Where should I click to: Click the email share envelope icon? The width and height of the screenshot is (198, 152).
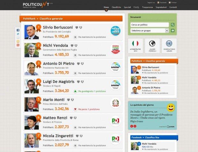[18, 38]
